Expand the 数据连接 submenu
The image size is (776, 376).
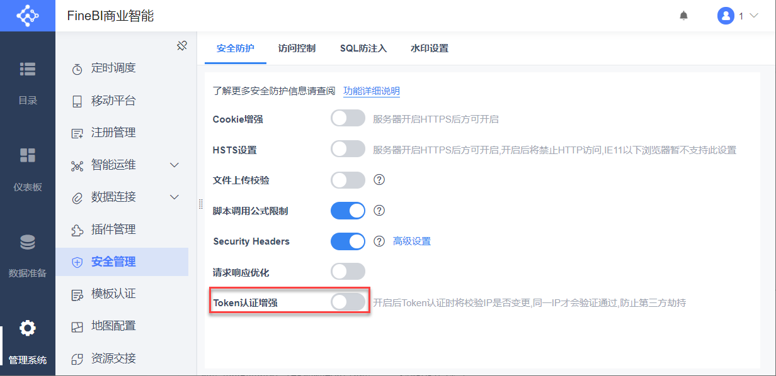(x=175, y=197)
